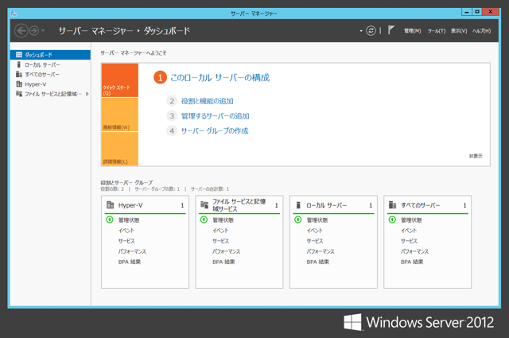The width and height of the screenshot is (509, 338).
Task: Open イベント in the file services tile
Action: coord(220,231)
